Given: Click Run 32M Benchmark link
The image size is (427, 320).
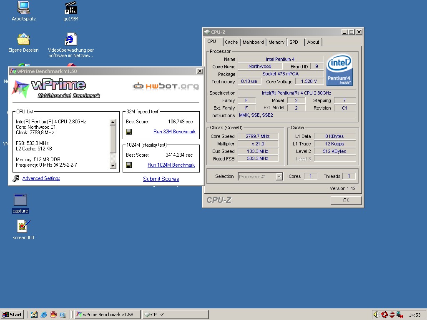Looking at the screenshot, I should (x=174, y=132).
